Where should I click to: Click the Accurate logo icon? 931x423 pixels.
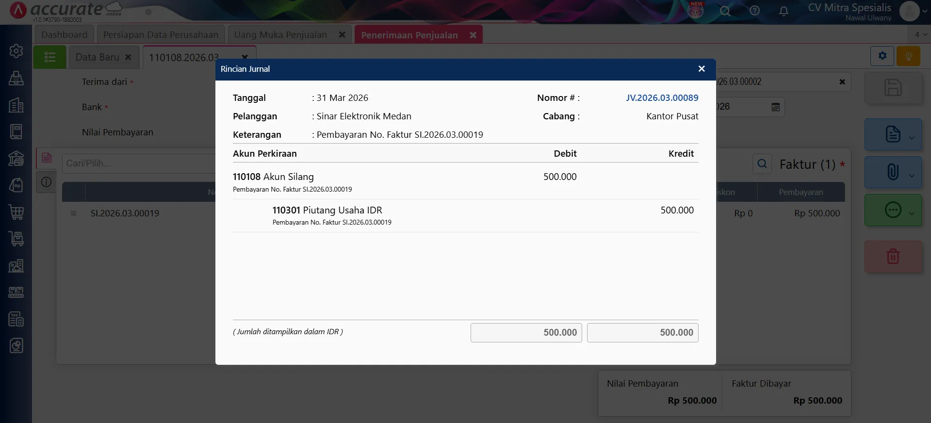click(x=18, y=10)
